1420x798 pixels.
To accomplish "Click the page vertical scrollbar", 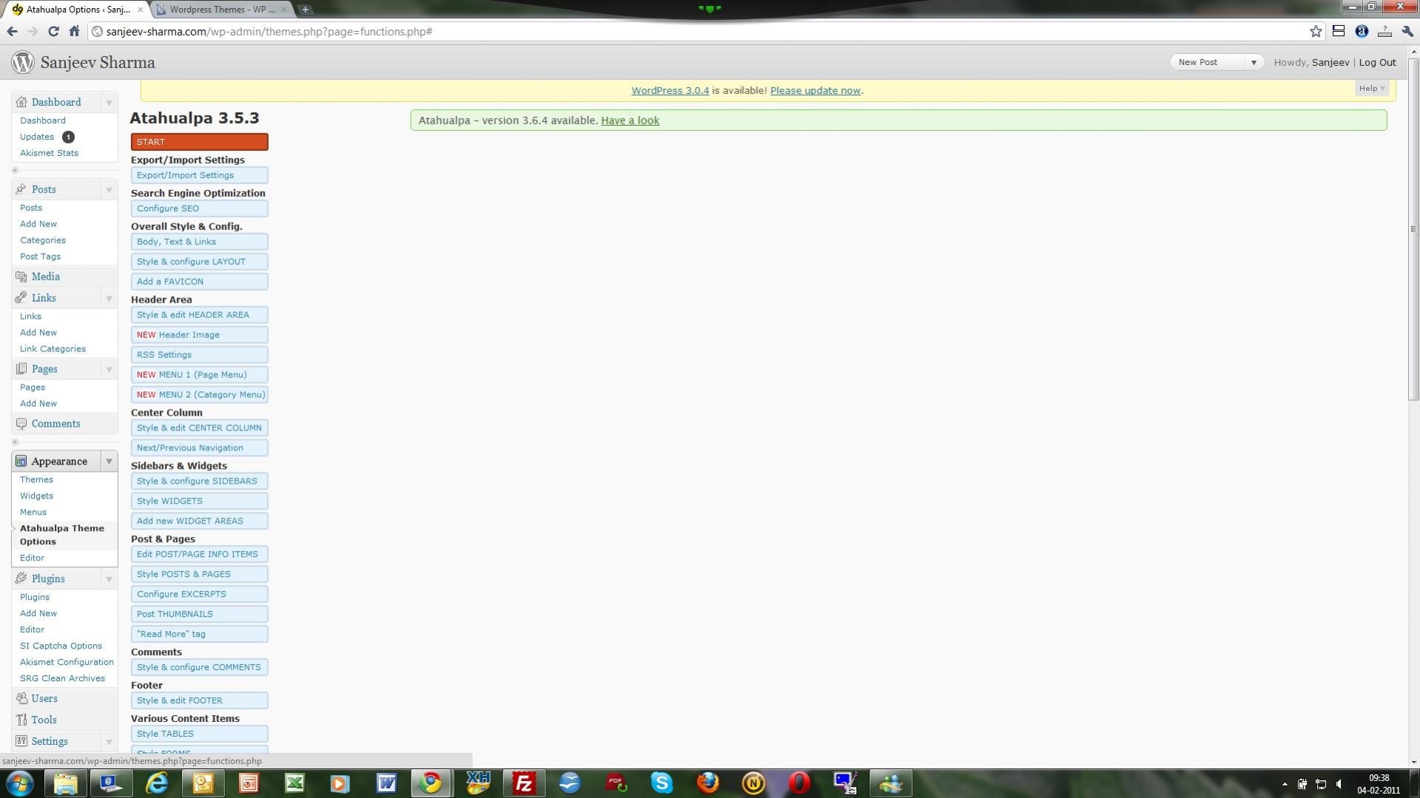I will [x=1413, y=228].
